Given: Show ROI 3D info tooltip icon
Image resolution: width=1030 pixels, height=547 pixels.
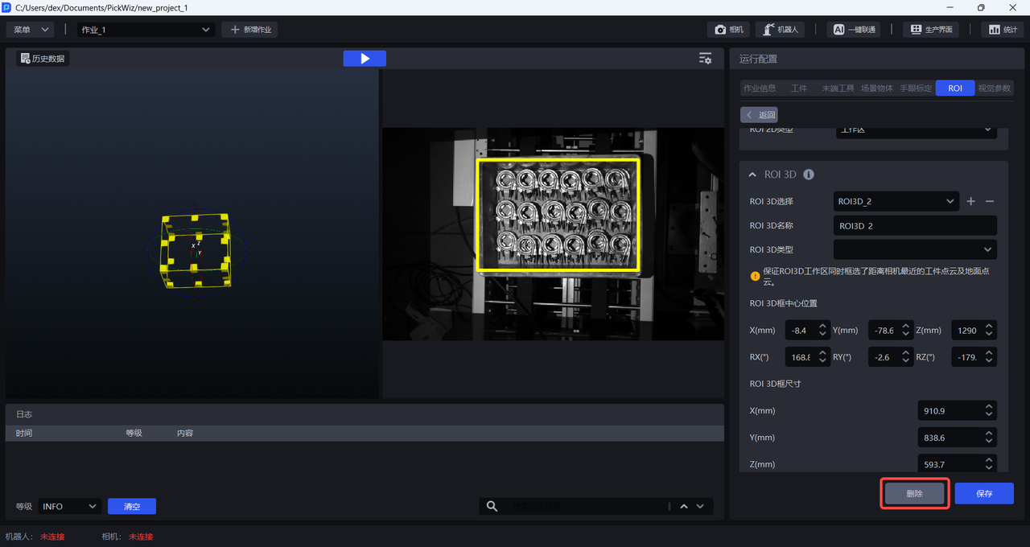Looking at the screenshot, I should 809,175.
